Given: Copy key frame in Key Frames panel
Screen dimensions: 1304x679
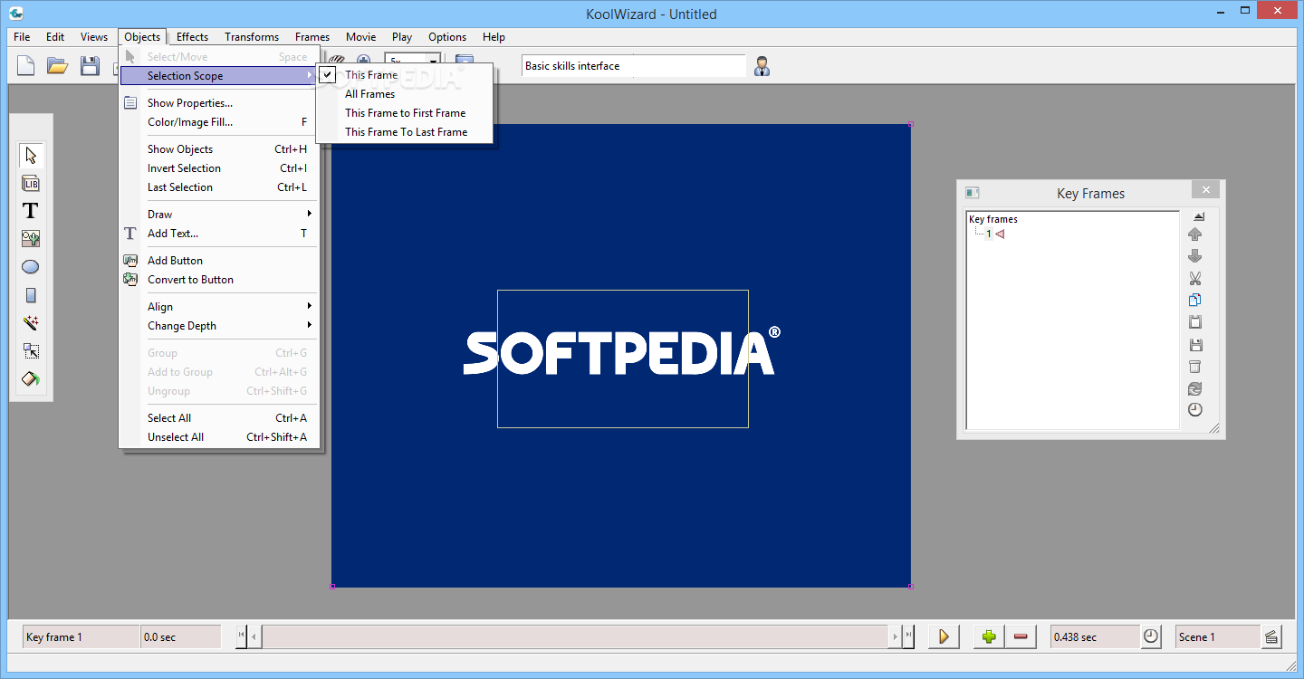Looking at the screenshot, I should [x=1195, y=300].
